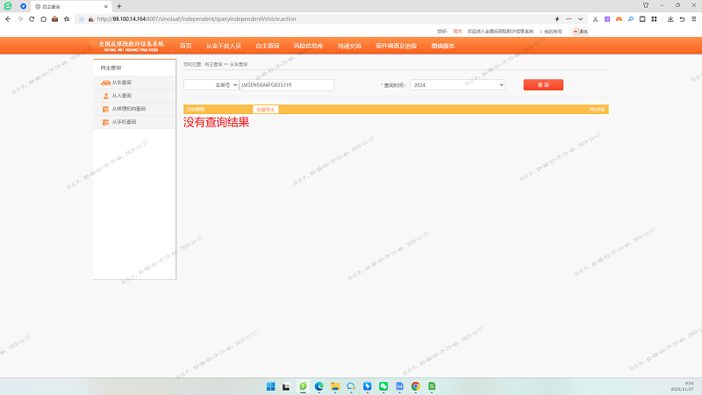Image resolution: width=702 pixels, height=395 pixels.
Task: Open the 风险信息库 menu
Action: 308,46
